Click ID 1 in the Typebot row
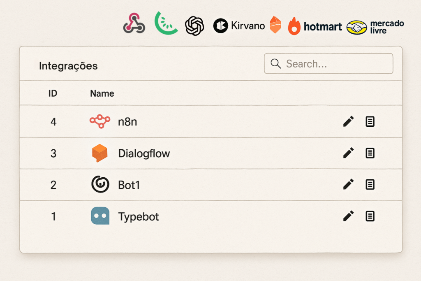421x281 pixels. point(53,216)
